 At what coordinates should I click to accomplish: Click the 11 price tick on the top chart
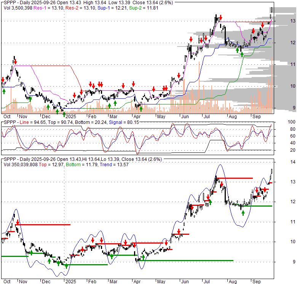click(x=293, y=64)
